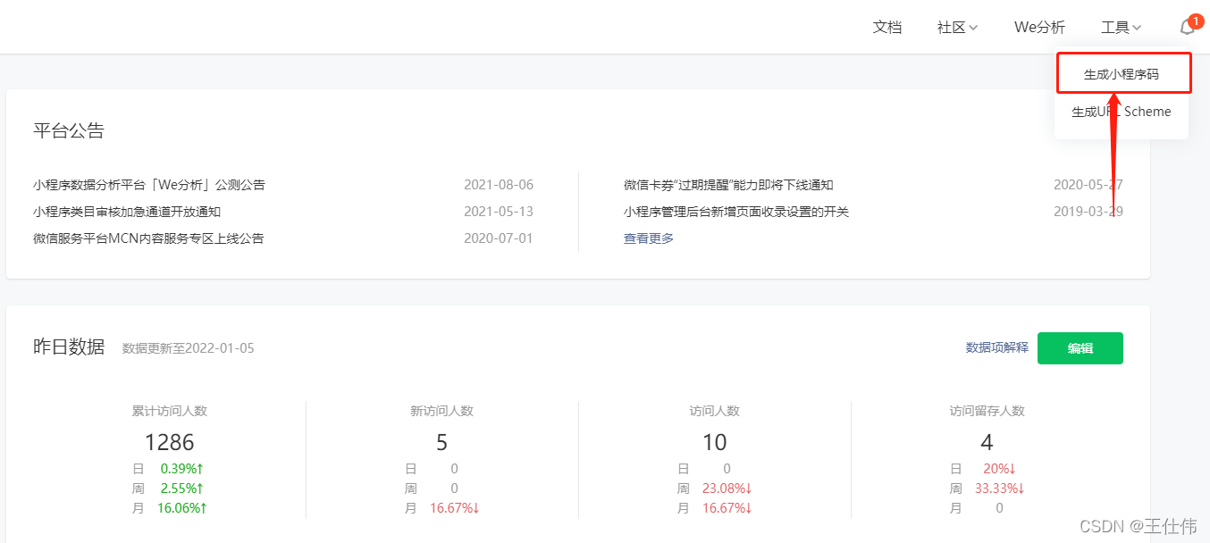Click the green 编辑 button

click(x=1080, y=348)
